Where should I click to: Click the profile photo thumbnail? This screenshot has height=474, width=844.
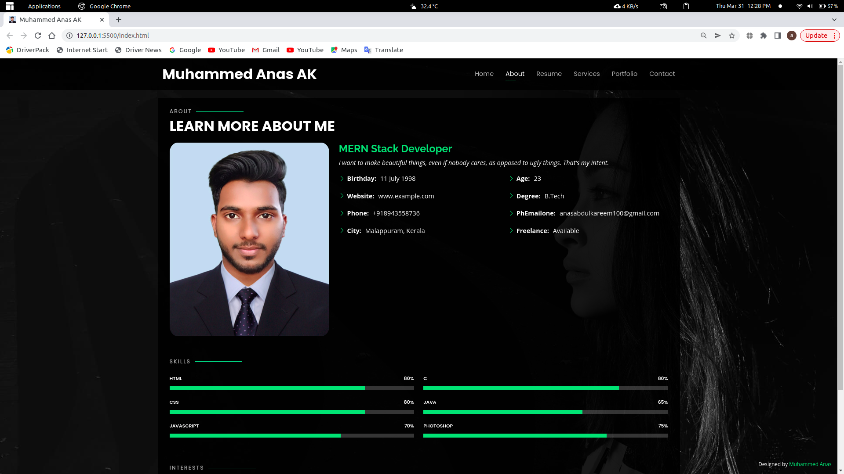pyautogui.click(x=249, y=239)
